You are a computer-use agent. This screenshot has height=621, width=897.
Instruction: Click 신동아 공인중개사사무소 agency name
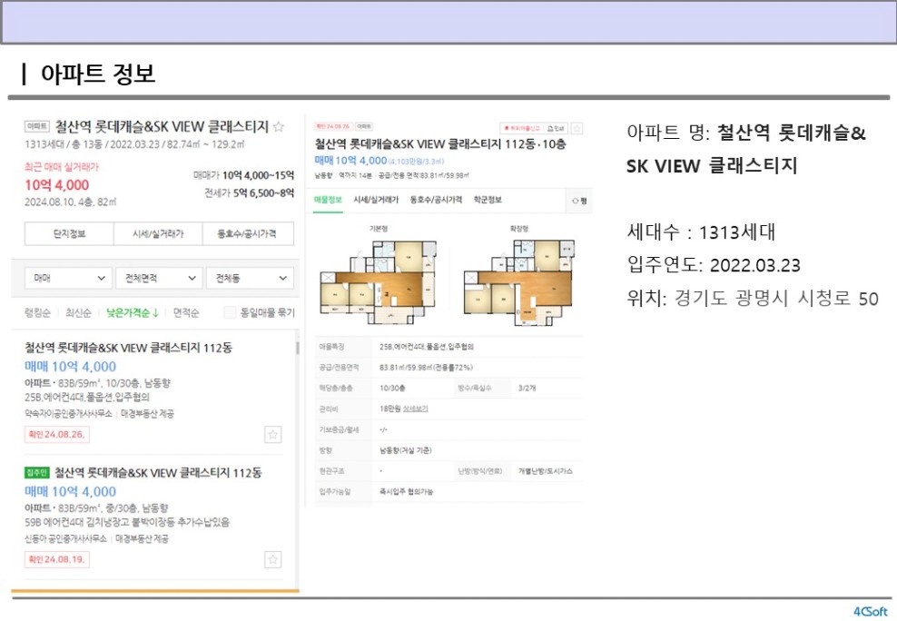[x=65, y=538]
